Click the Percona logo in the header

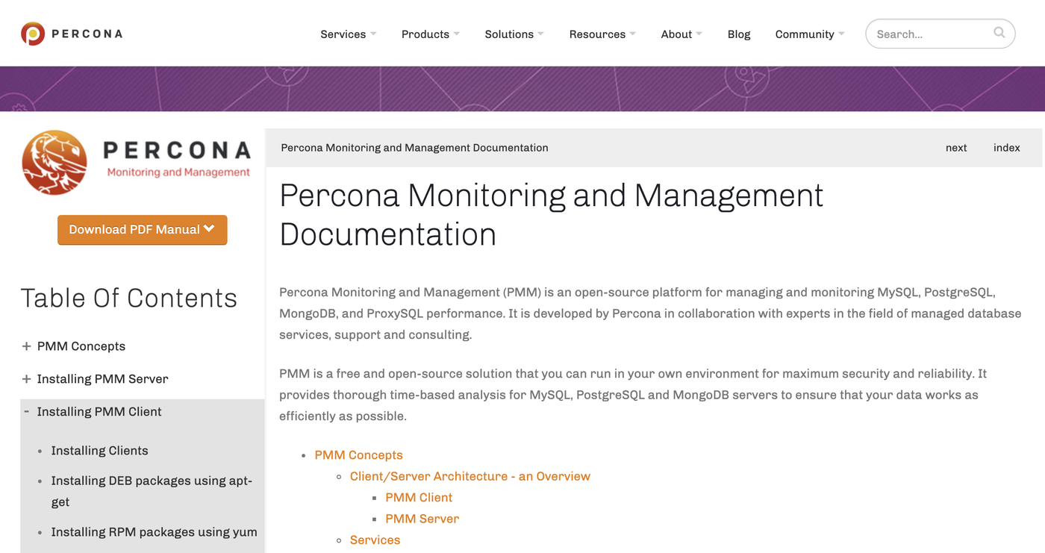tap(71, 33)
